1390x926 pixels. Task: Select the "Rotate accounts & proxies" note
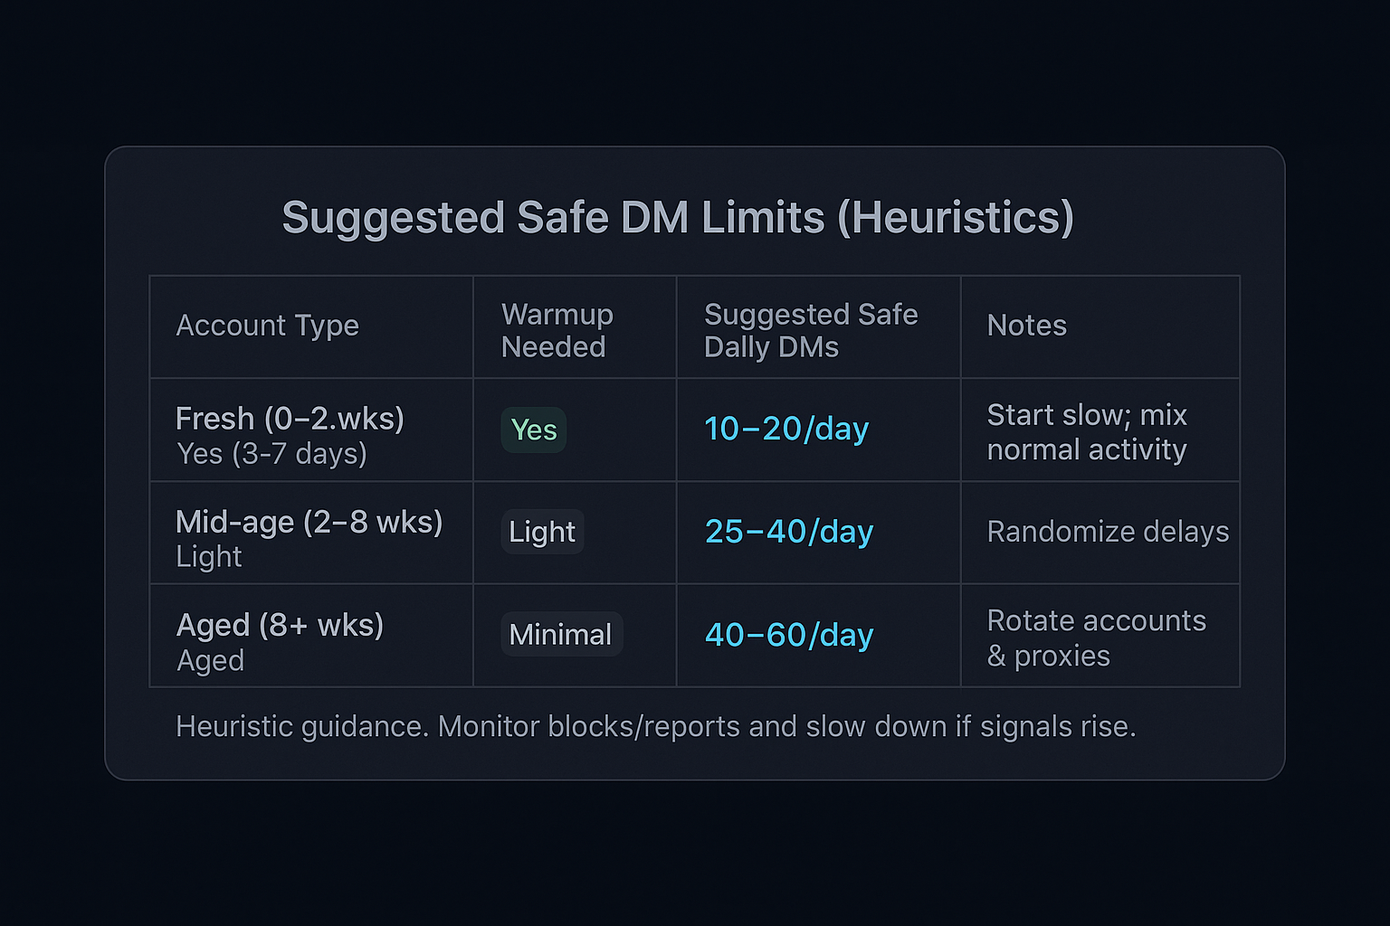(x=1096, y=638)
